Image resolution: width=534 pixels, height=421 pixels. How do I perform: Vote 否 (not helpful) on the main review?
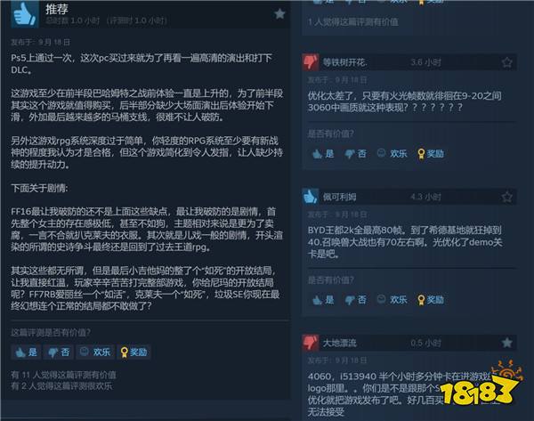point(59,352)
